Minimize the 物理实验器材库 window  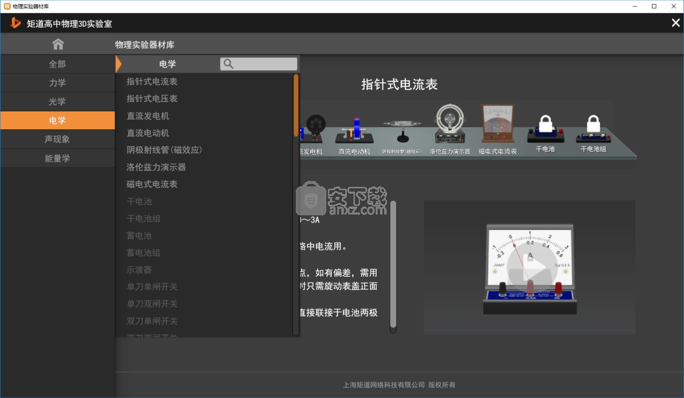click(635, 6)
